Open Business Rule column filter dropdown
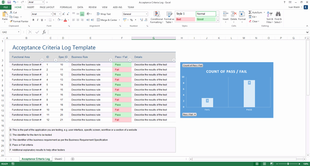The height and width of the screenshot is (166, 310). pos(110,60)
